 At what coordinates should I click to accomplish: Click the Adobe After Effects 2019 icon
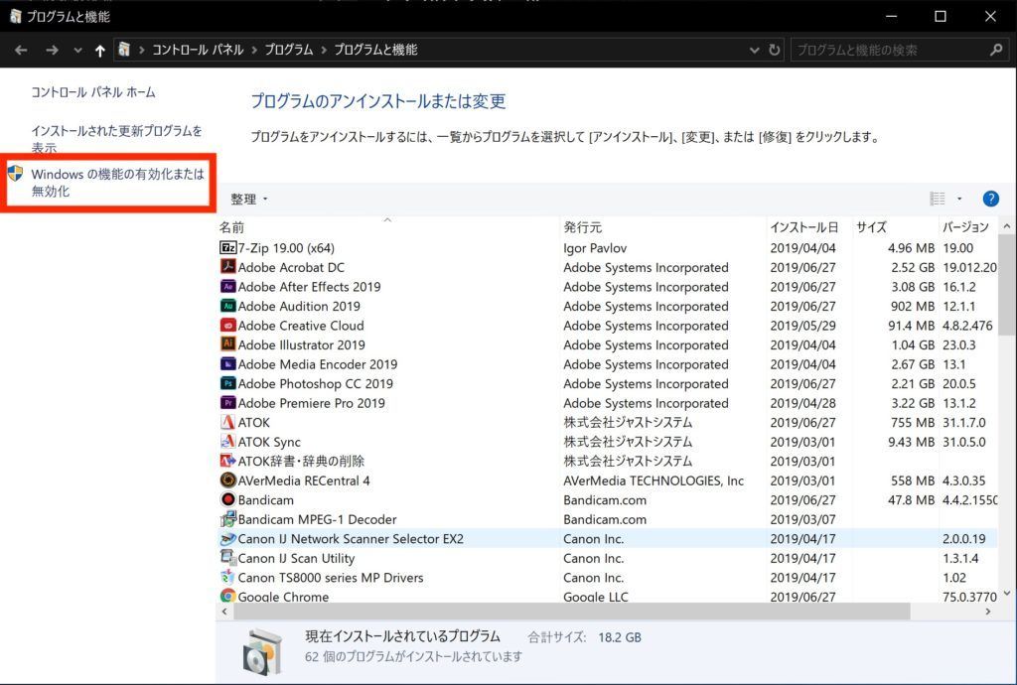point(227,287)
